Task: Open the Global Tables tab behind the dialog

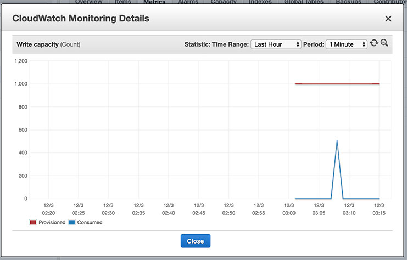Action: coord(303,2)
